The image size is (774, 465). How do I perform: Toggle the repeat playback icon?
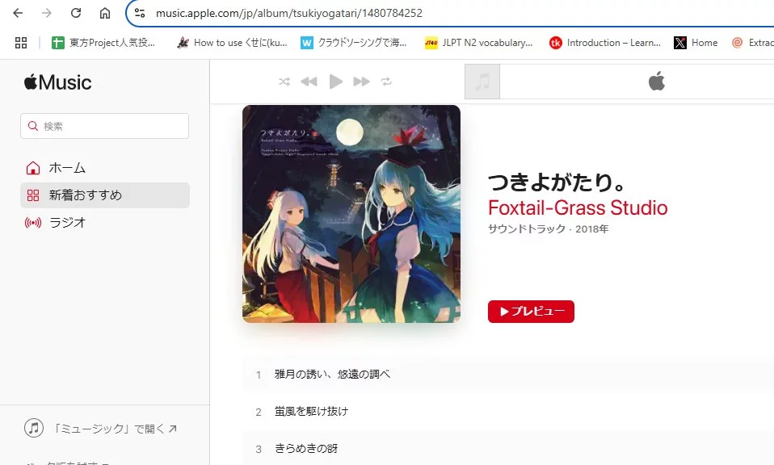pos(386,82)
